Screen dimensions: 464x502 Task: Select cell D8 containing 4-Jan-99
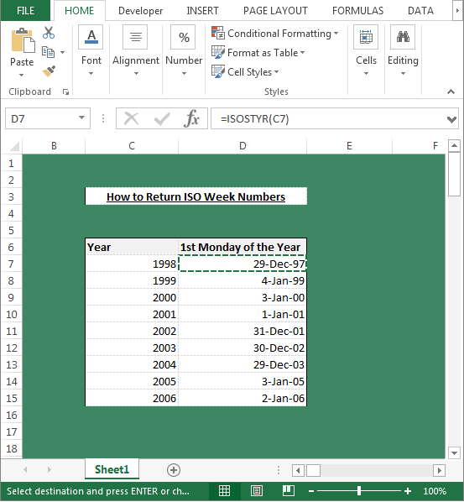tap(242, 280)
